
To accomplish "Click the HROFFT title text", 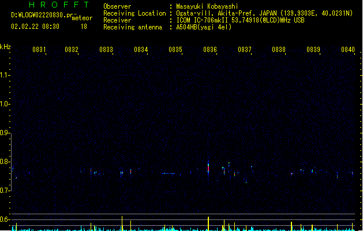I will (x=59, y=5).
